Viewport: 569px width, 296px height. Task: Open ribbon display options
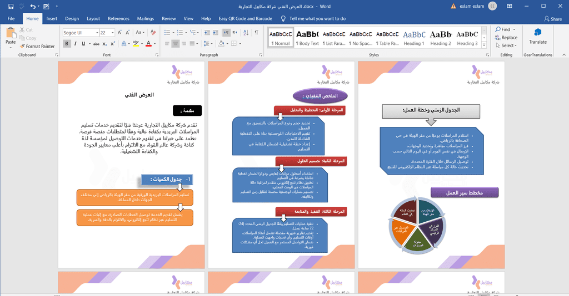[x=510, y=6]
